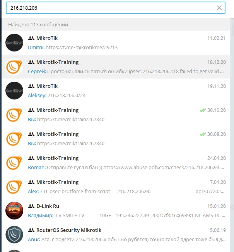Image resolution: width=234 pixels, height=252 pixels.
Task: Open Dmitrii's message with link mikrotikme/29213
Action: 116,43
